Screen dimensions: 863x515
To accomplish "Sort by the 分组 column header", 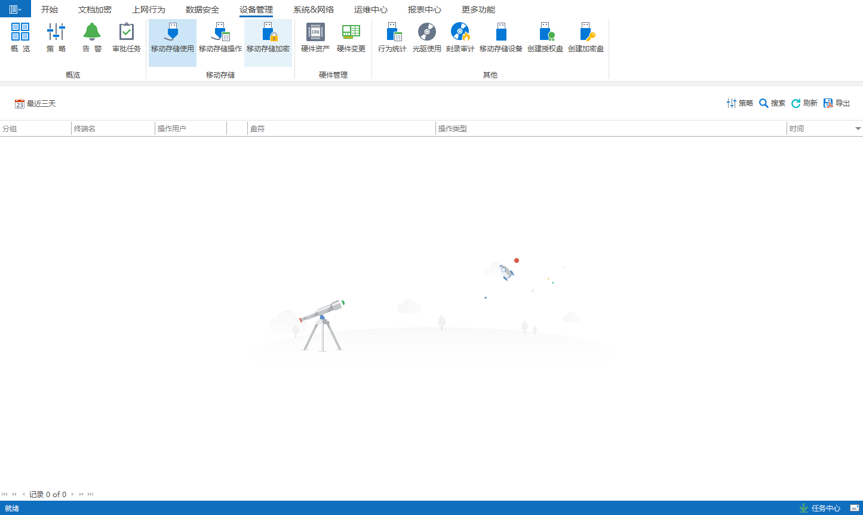I will (x=36, y=128).
